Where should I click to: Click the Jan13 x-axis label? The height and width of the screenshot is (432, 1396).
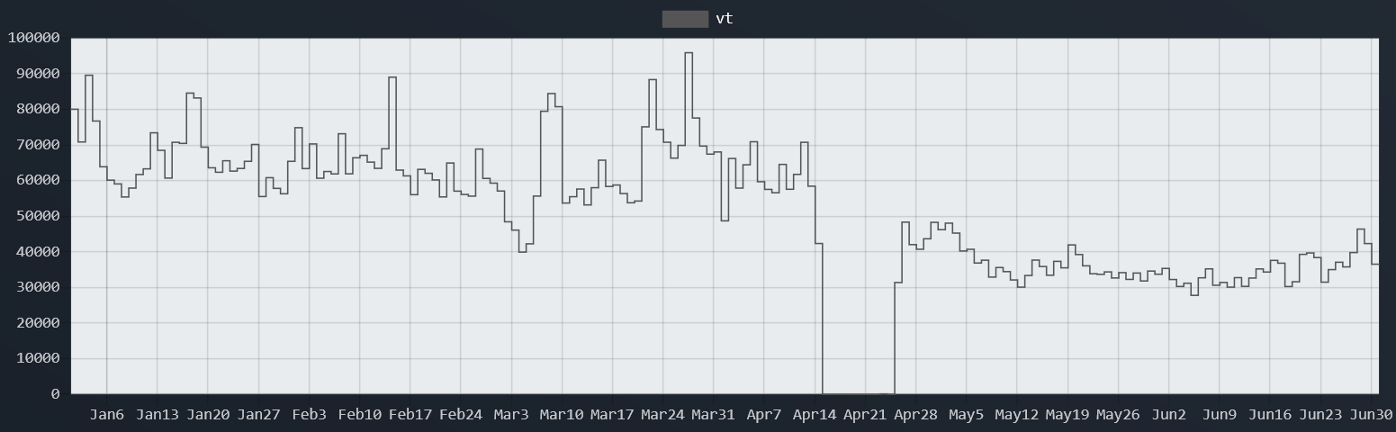pyautogui.click(x=157, y=415)
